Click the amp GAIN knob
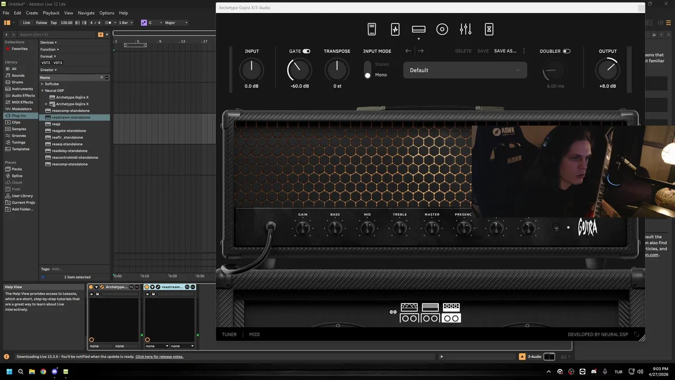Screen dimensions: 675x380 (303, 229)
